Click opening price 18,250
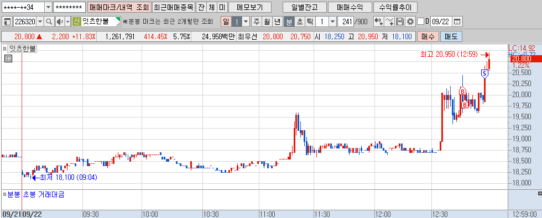 (334, 36)
